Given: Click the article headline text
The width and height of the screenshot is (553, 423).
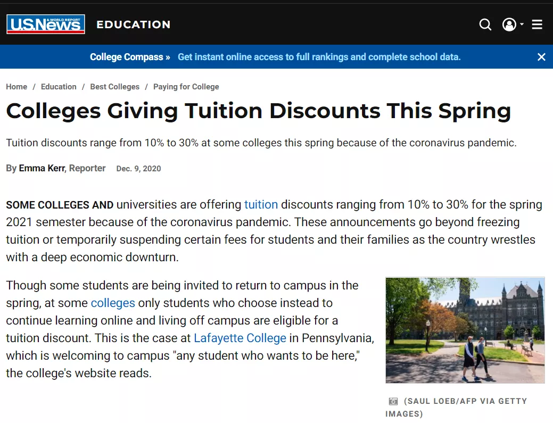Looking at the screenshot, I should 258,111.
